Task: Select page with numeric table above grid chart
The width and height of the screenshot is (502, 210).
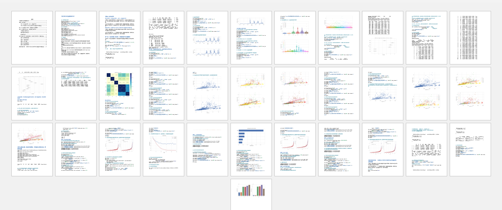Action: [382, 38]
